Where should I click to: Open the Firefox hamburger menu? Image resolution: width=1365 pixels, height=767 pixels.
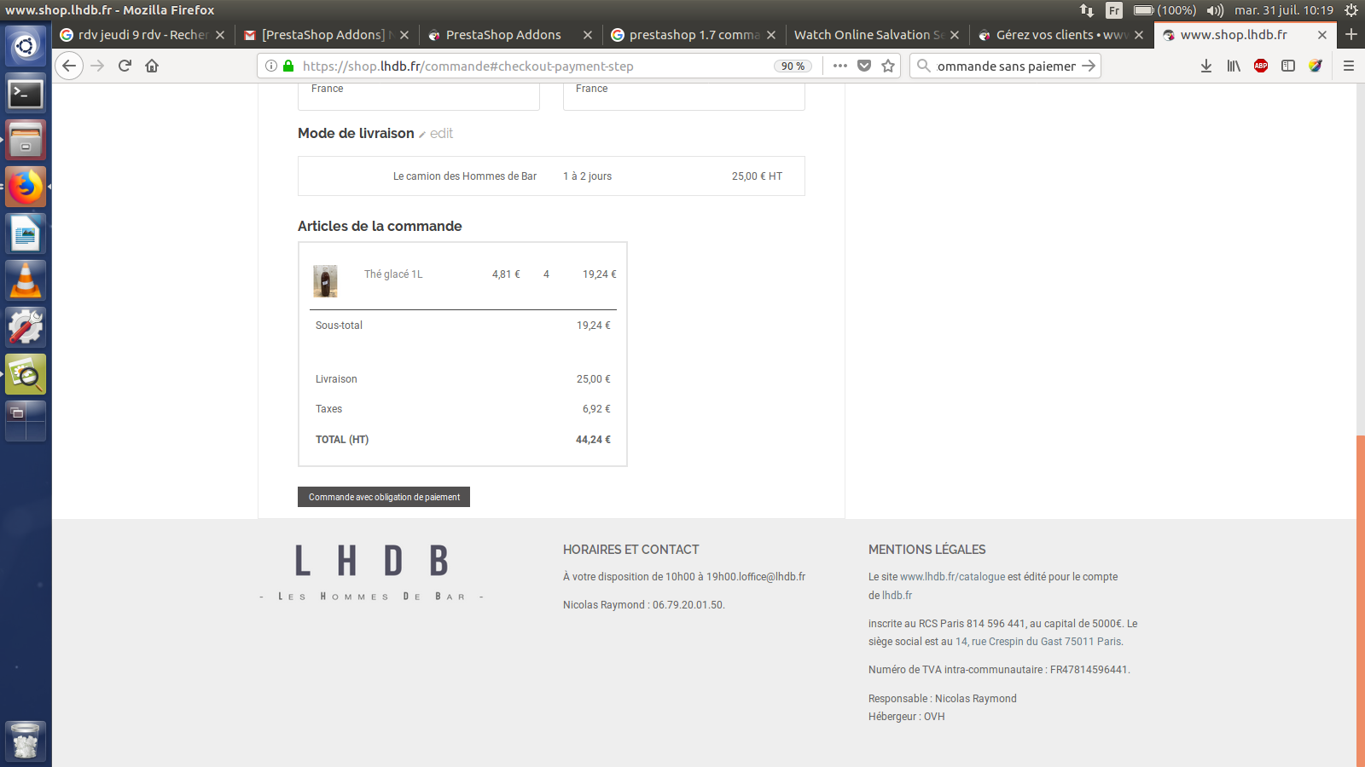(x=1349, y=66)
